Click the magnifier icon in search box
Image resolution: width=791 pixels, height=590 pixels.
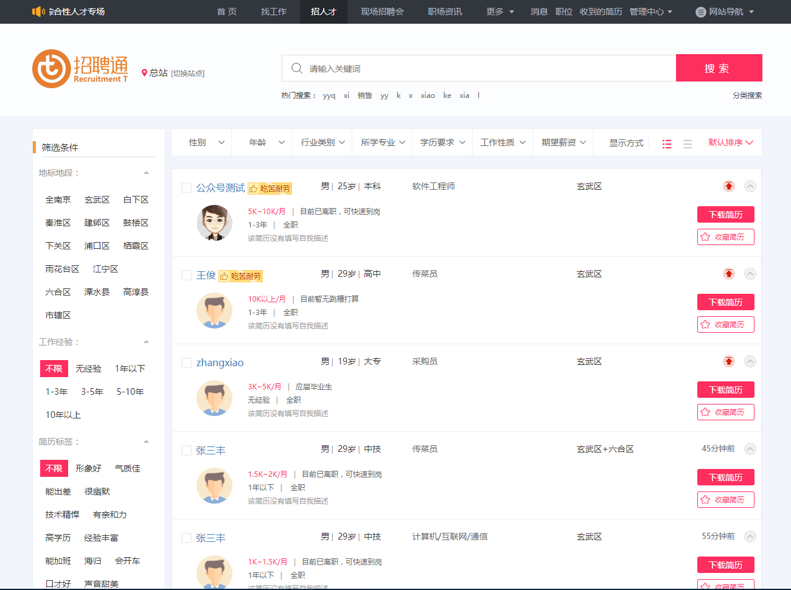pos(297,68)
